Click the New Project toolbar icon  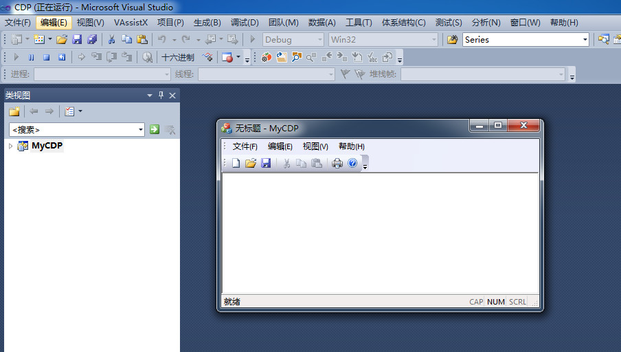16,39
